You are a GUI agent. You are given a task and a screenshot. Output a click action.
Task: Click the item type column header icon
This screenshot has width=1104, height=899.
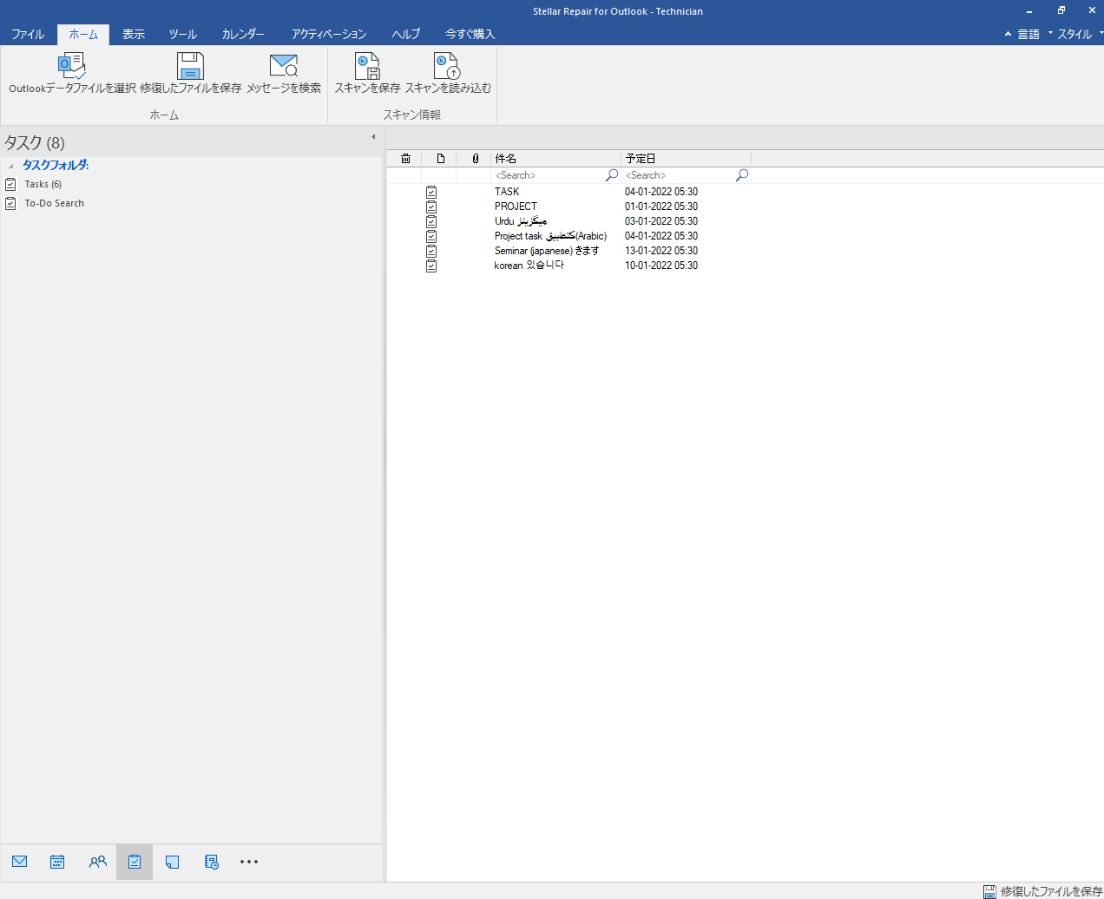tap(441, 159)
